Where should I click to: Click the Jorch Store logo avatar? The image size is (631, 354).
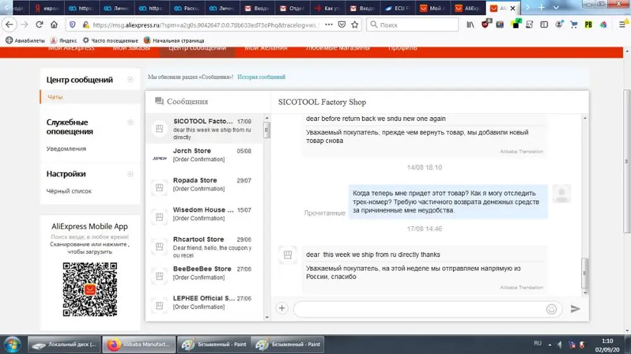coord(160,158)
